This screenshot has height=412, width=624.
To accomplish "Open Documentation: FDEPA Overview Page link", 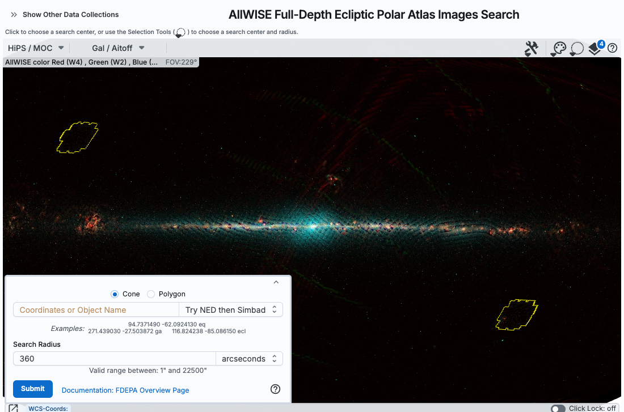I will pyautogui.click(x=125, y=390).
